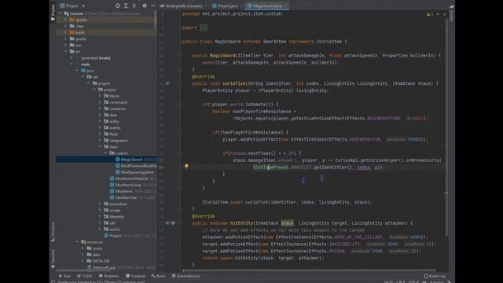Hide the Project panel with minus icon
Image resolution: width=503 pixels, height=283 pixels.
pyautogui.click(x=152, y=6)
